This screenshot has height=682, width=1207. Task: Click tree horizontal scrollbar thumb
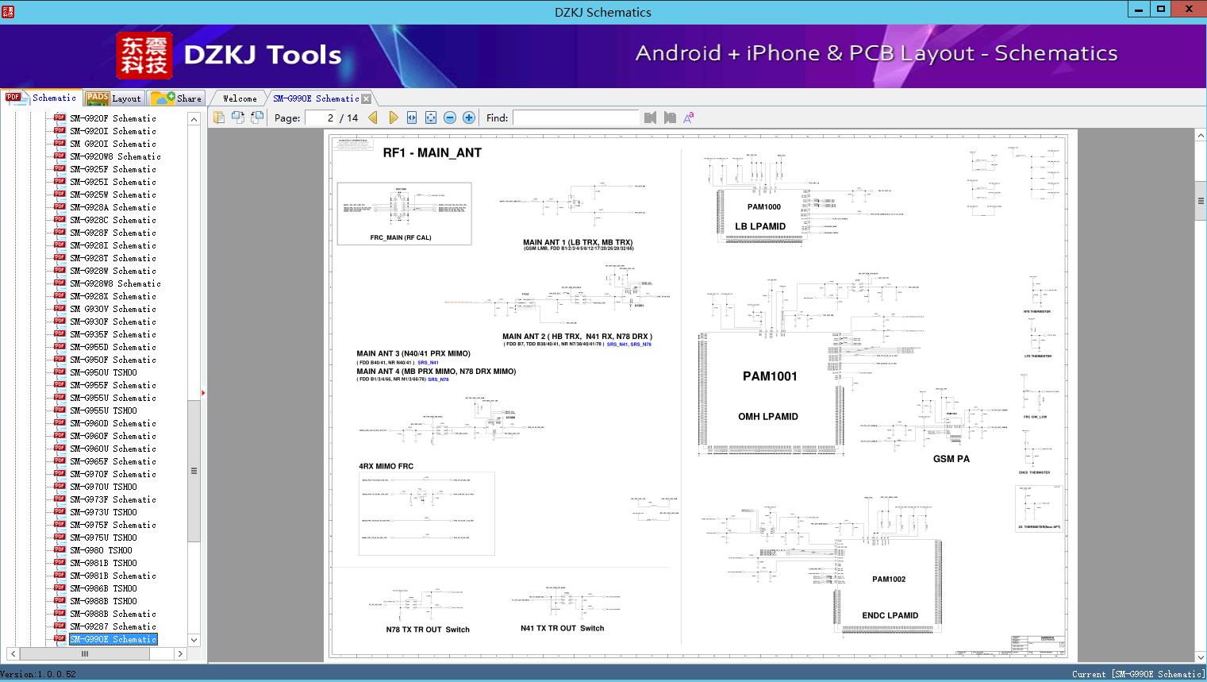(84, 654)
